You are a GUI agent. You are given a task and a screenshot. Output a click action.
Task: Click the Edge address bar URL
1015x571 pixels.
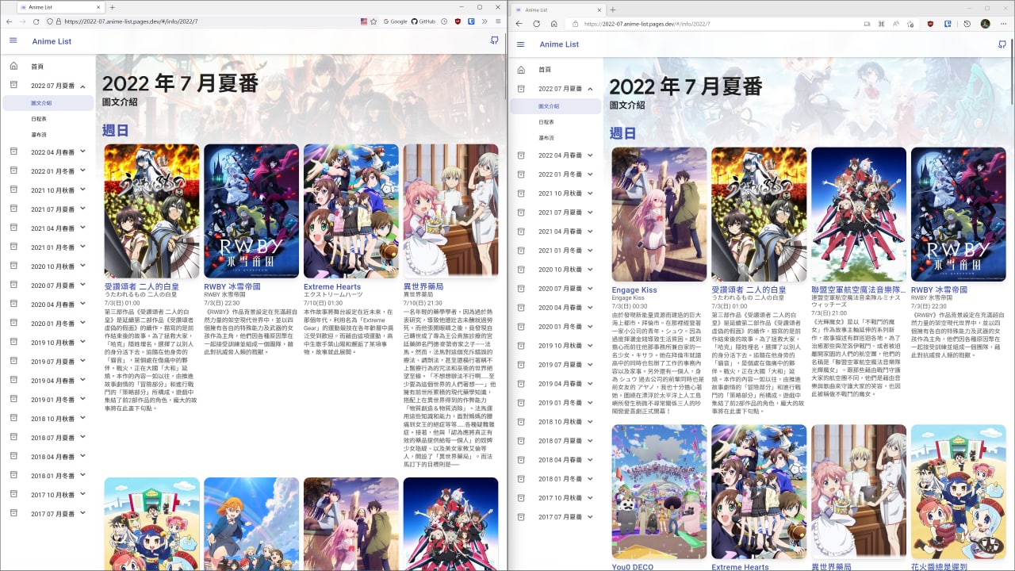click(x=646, y=24)
